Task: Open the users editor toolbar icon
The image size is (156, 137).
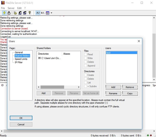Action: 20,13
